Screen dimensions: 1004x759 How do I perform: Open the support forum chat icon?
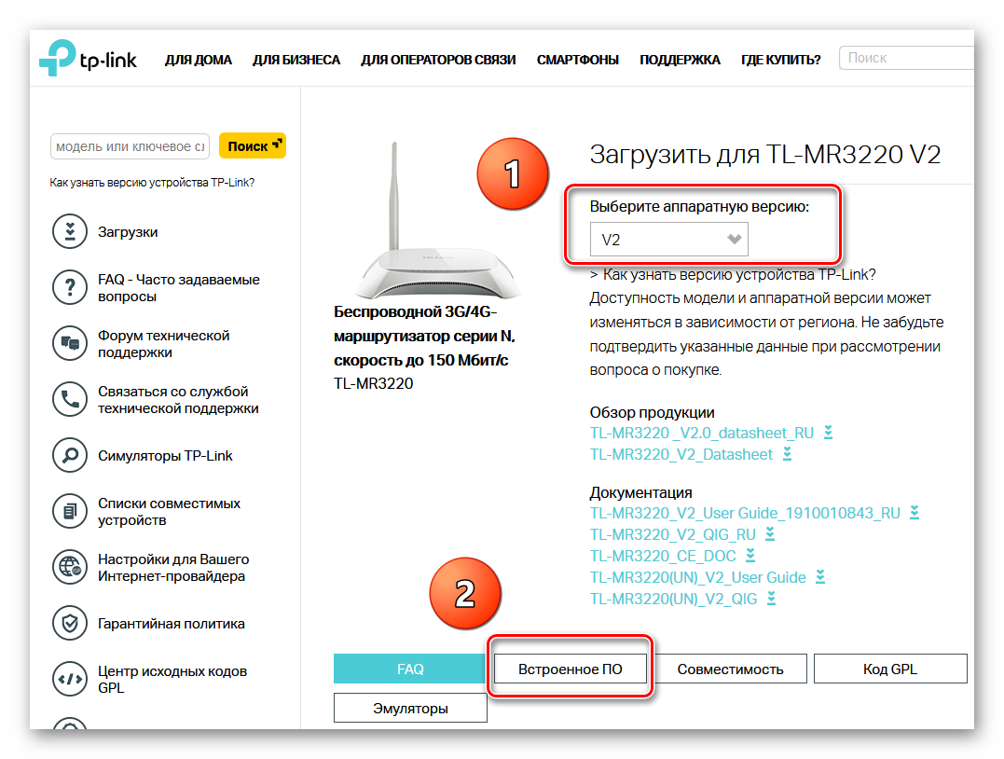pos(70,343)
